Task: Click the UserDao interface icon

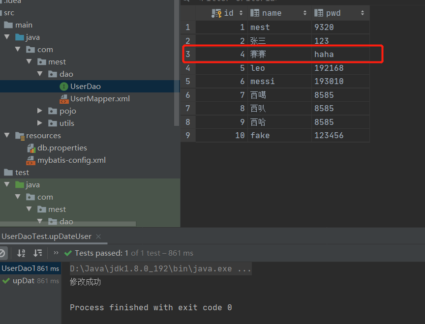Action: tap(63, 87)
